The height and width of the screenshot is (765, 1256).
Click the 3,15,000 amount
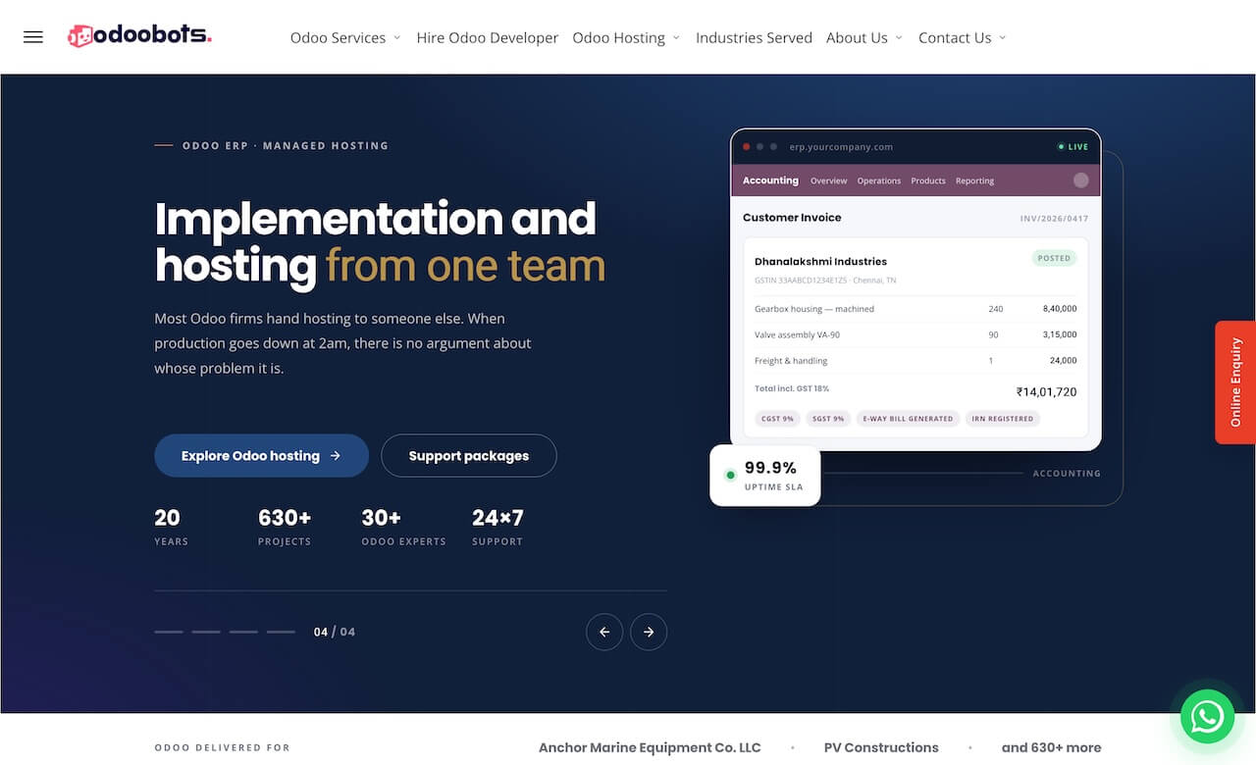coord(1060,334)
